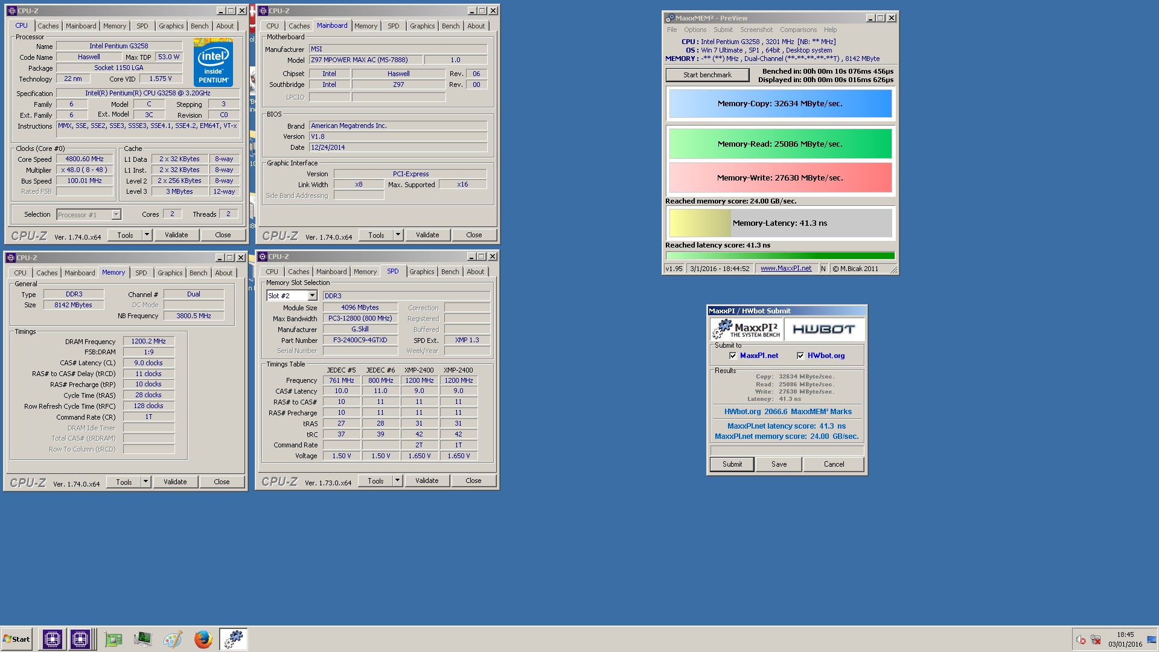Click Close button in SPD-tab CPU-Z window
1159x652 pixels.
474,481
